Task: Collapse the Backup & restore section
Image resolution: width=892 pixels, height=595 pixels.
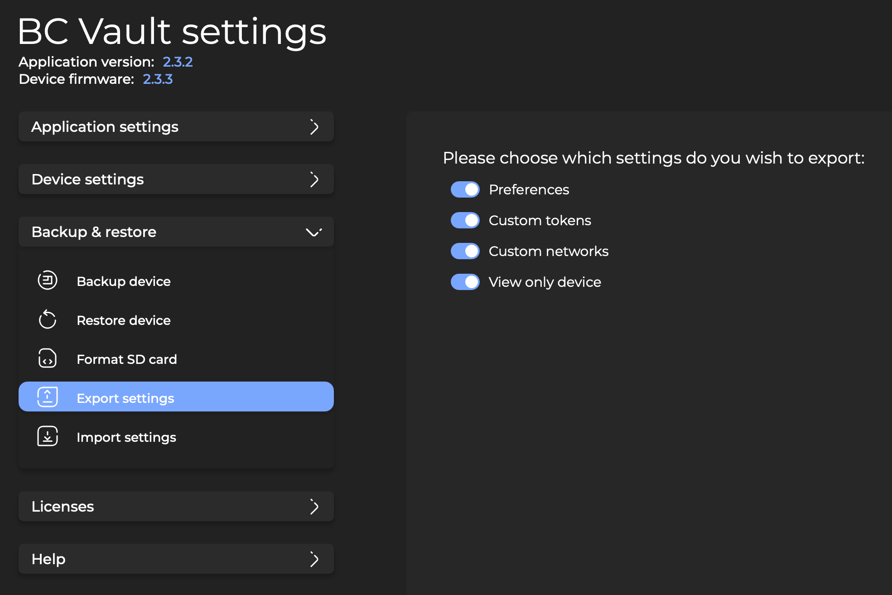Action: [313, 232]
